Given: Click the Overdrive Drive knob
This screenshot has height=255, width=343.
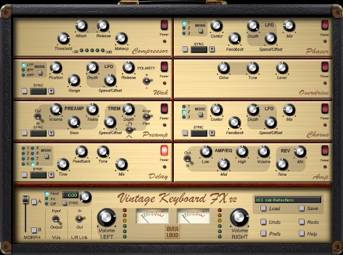Looking at the screenshot, I should [x=223, y=67].
